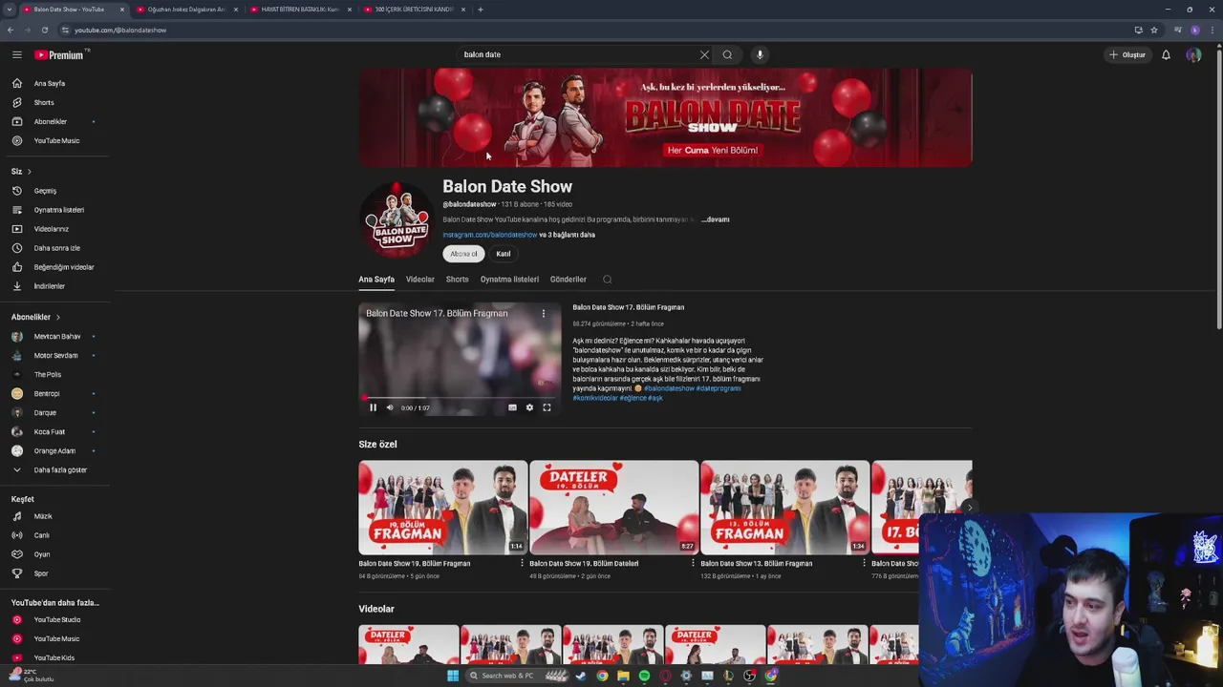
Task: Click the trailer player progress bar
Action: [x=460, y=397]
